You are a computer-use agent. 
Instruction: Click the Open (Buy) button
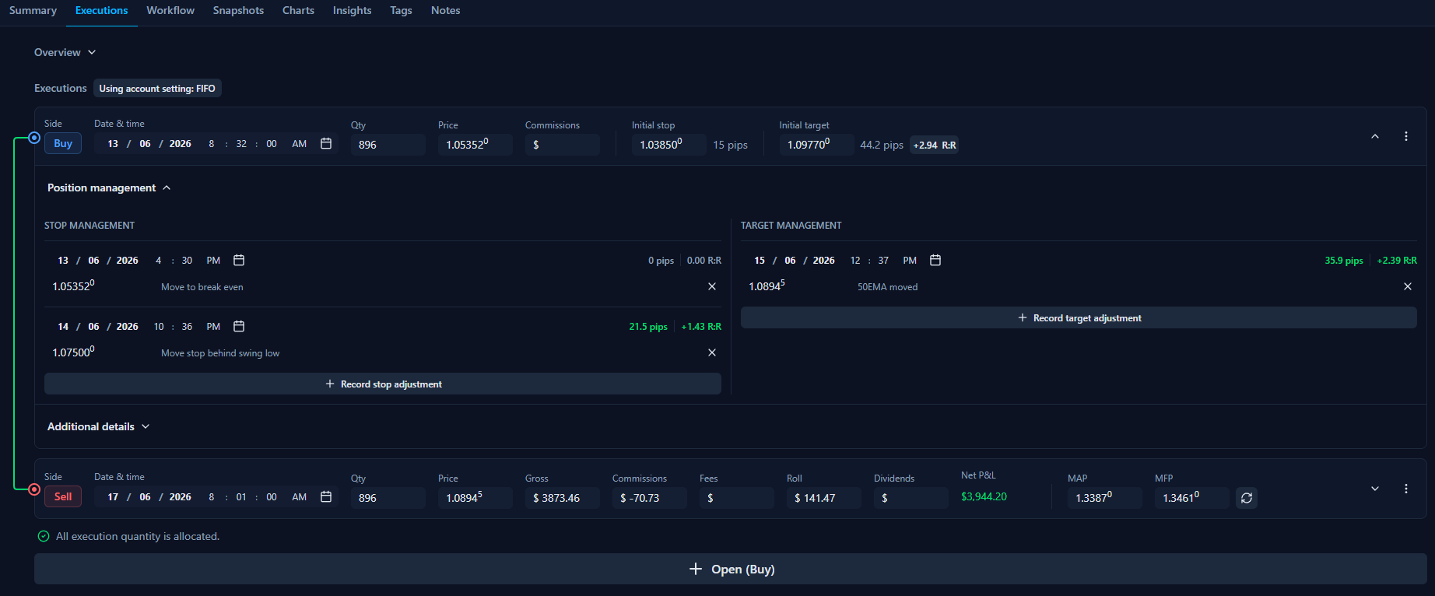731,569
